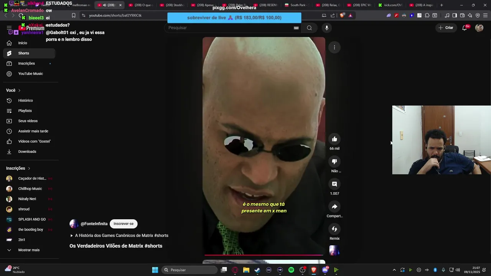The image size is (491, 276).
Task: Click the search magnifier button
Action: (x=309, y=28)
